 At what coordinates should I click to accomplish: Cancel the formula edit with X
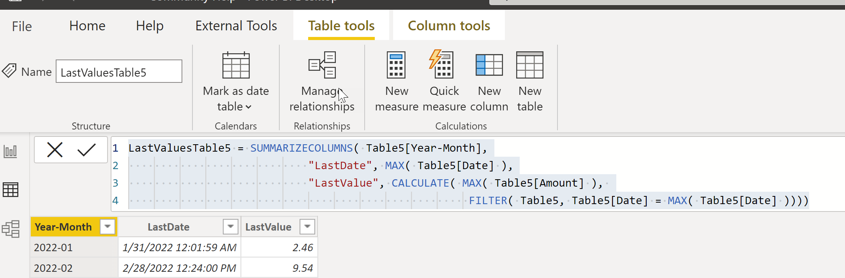point(55,150)
